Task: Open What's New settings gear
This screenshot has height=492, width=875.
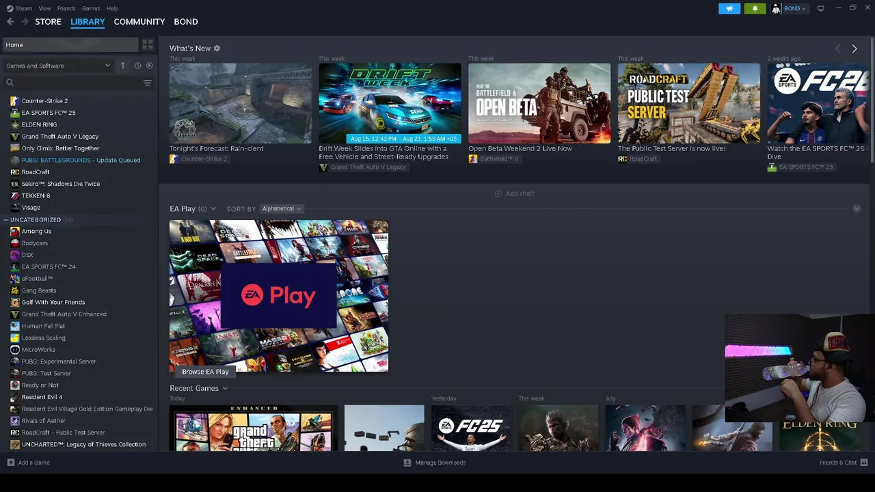Action: (x=217, y=49)
